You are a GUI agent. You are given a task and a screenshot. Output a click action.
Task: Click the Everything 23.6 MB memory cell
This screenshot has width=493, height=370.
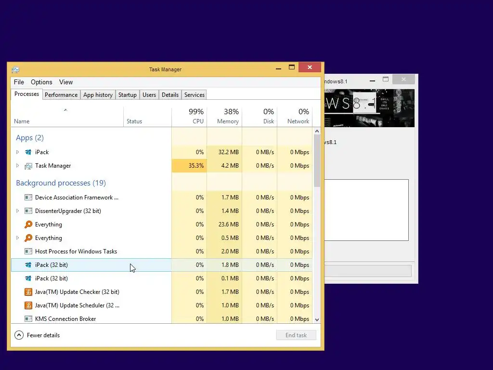point(224,225)
